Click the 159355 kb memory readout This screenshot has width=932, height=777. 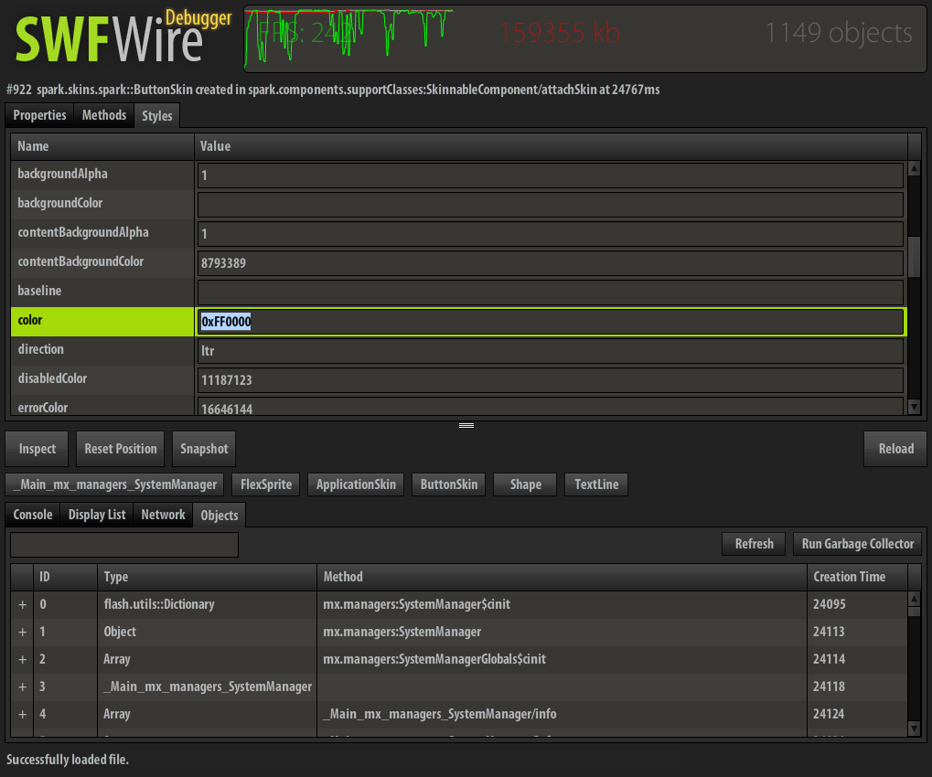[x=560, y=33]
